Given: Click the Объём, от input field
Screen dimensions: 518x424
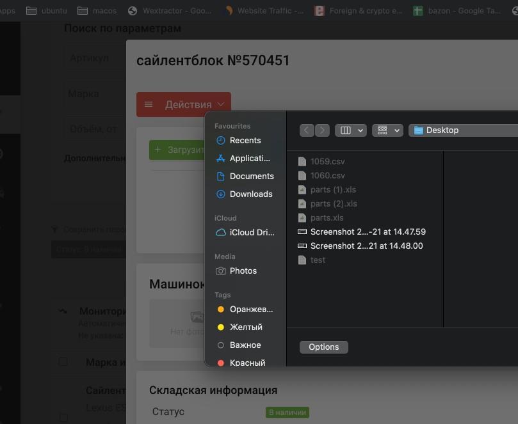Looking at the screenshot, I should [95, 129].
